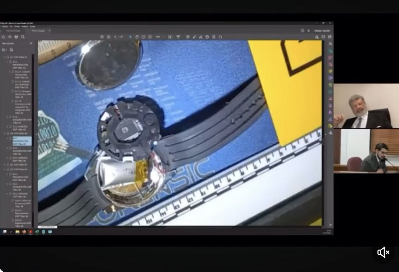Choose the selection arrow tool
The width and height of the screenshot is (399, 272).
point(130,37)
